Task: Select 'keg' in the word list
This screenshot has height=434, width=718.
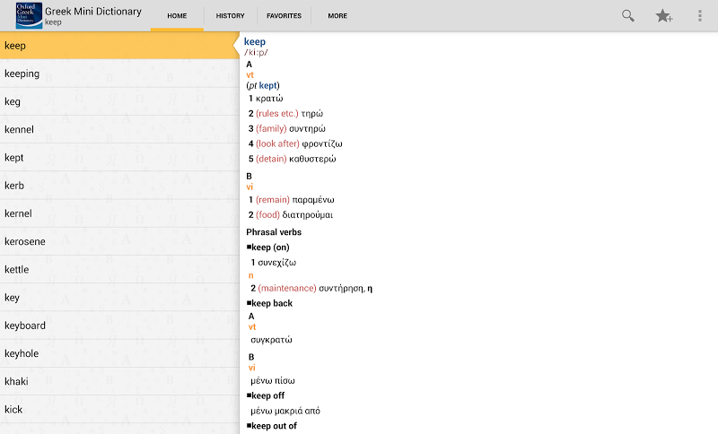Action: tap(118, 101)
